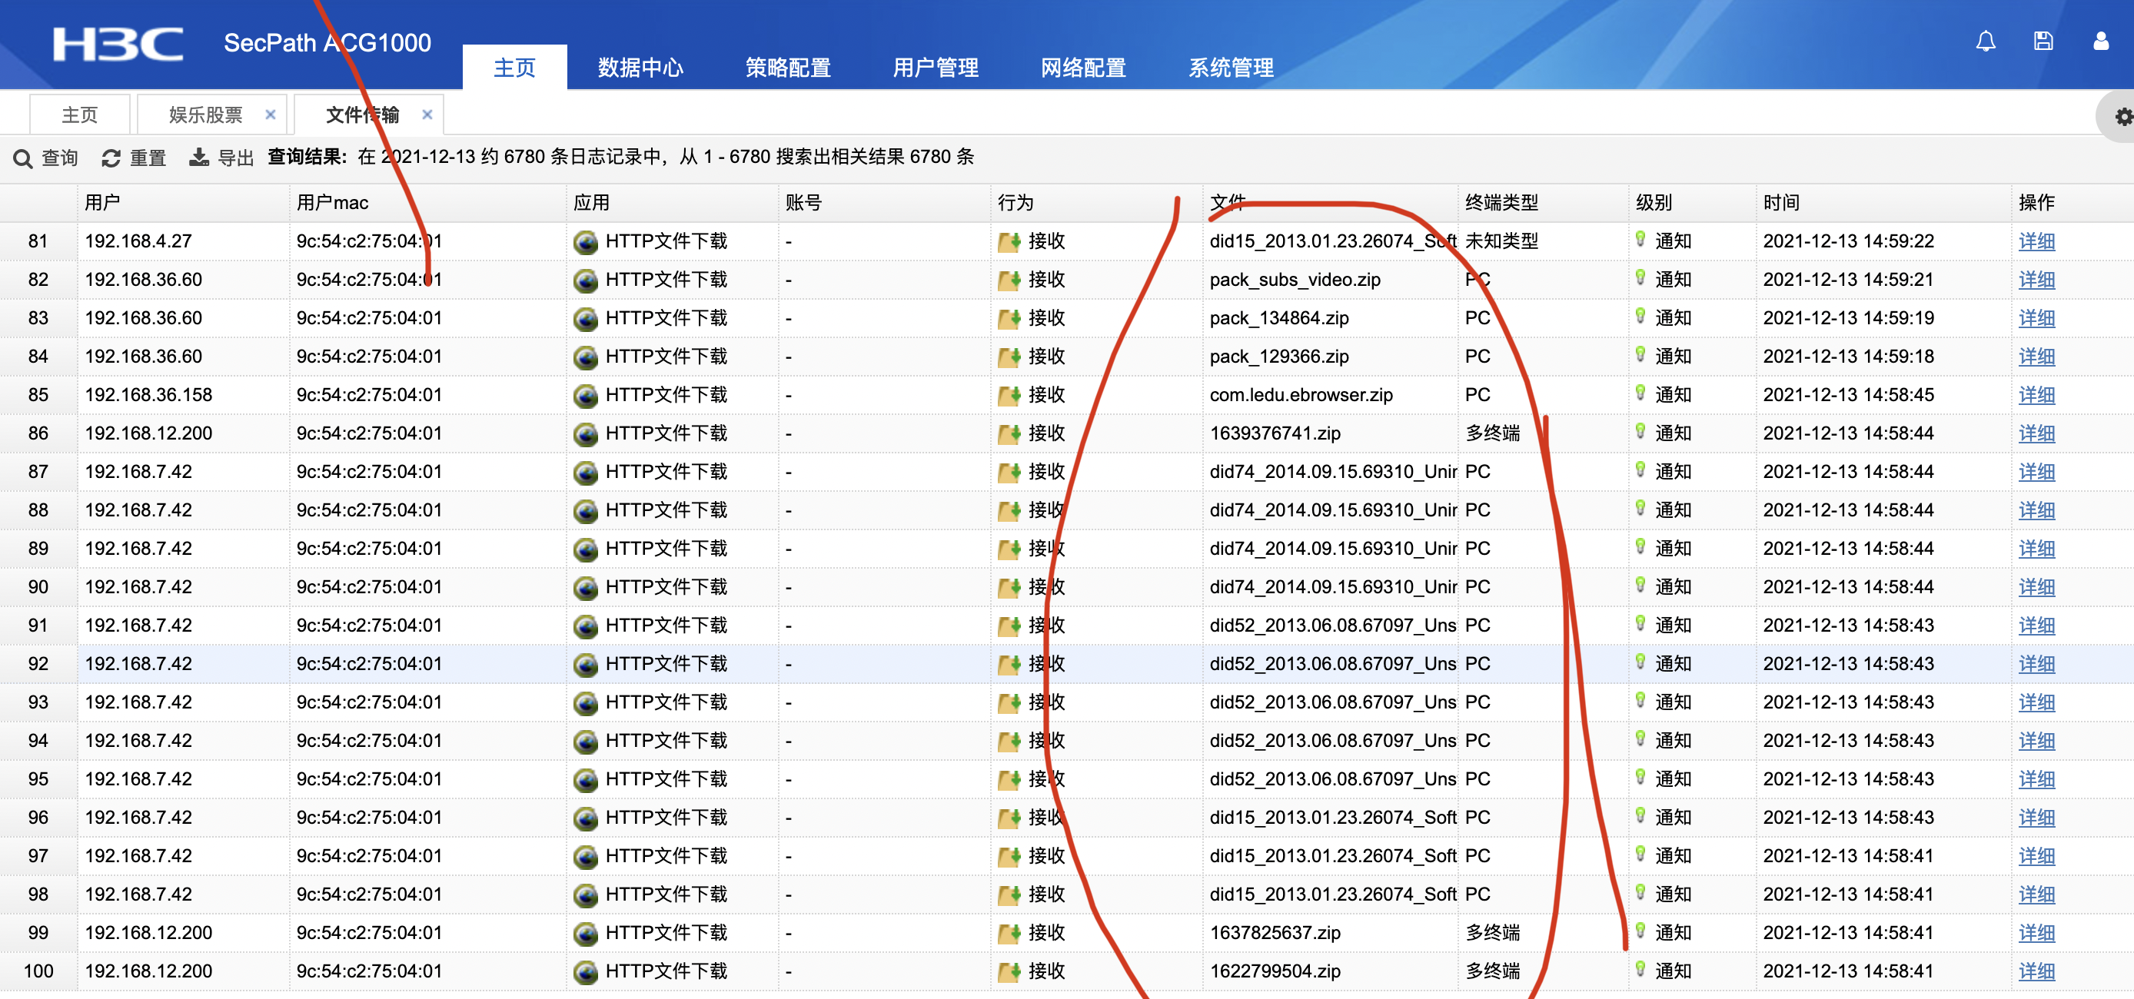This screenshot has width=2134, height=999.
Task: Switch to the 主页 sub-tab
Action: point(79,115)
